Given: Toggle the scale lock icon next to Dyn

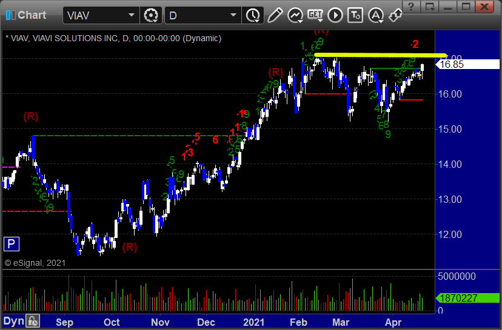Looking at the screenshot, I should 33,321.
